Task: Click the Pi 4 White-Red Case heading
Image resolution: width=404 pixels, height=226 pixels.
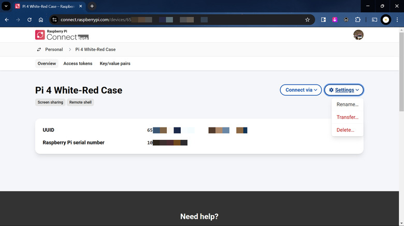Action: [79, 90]
